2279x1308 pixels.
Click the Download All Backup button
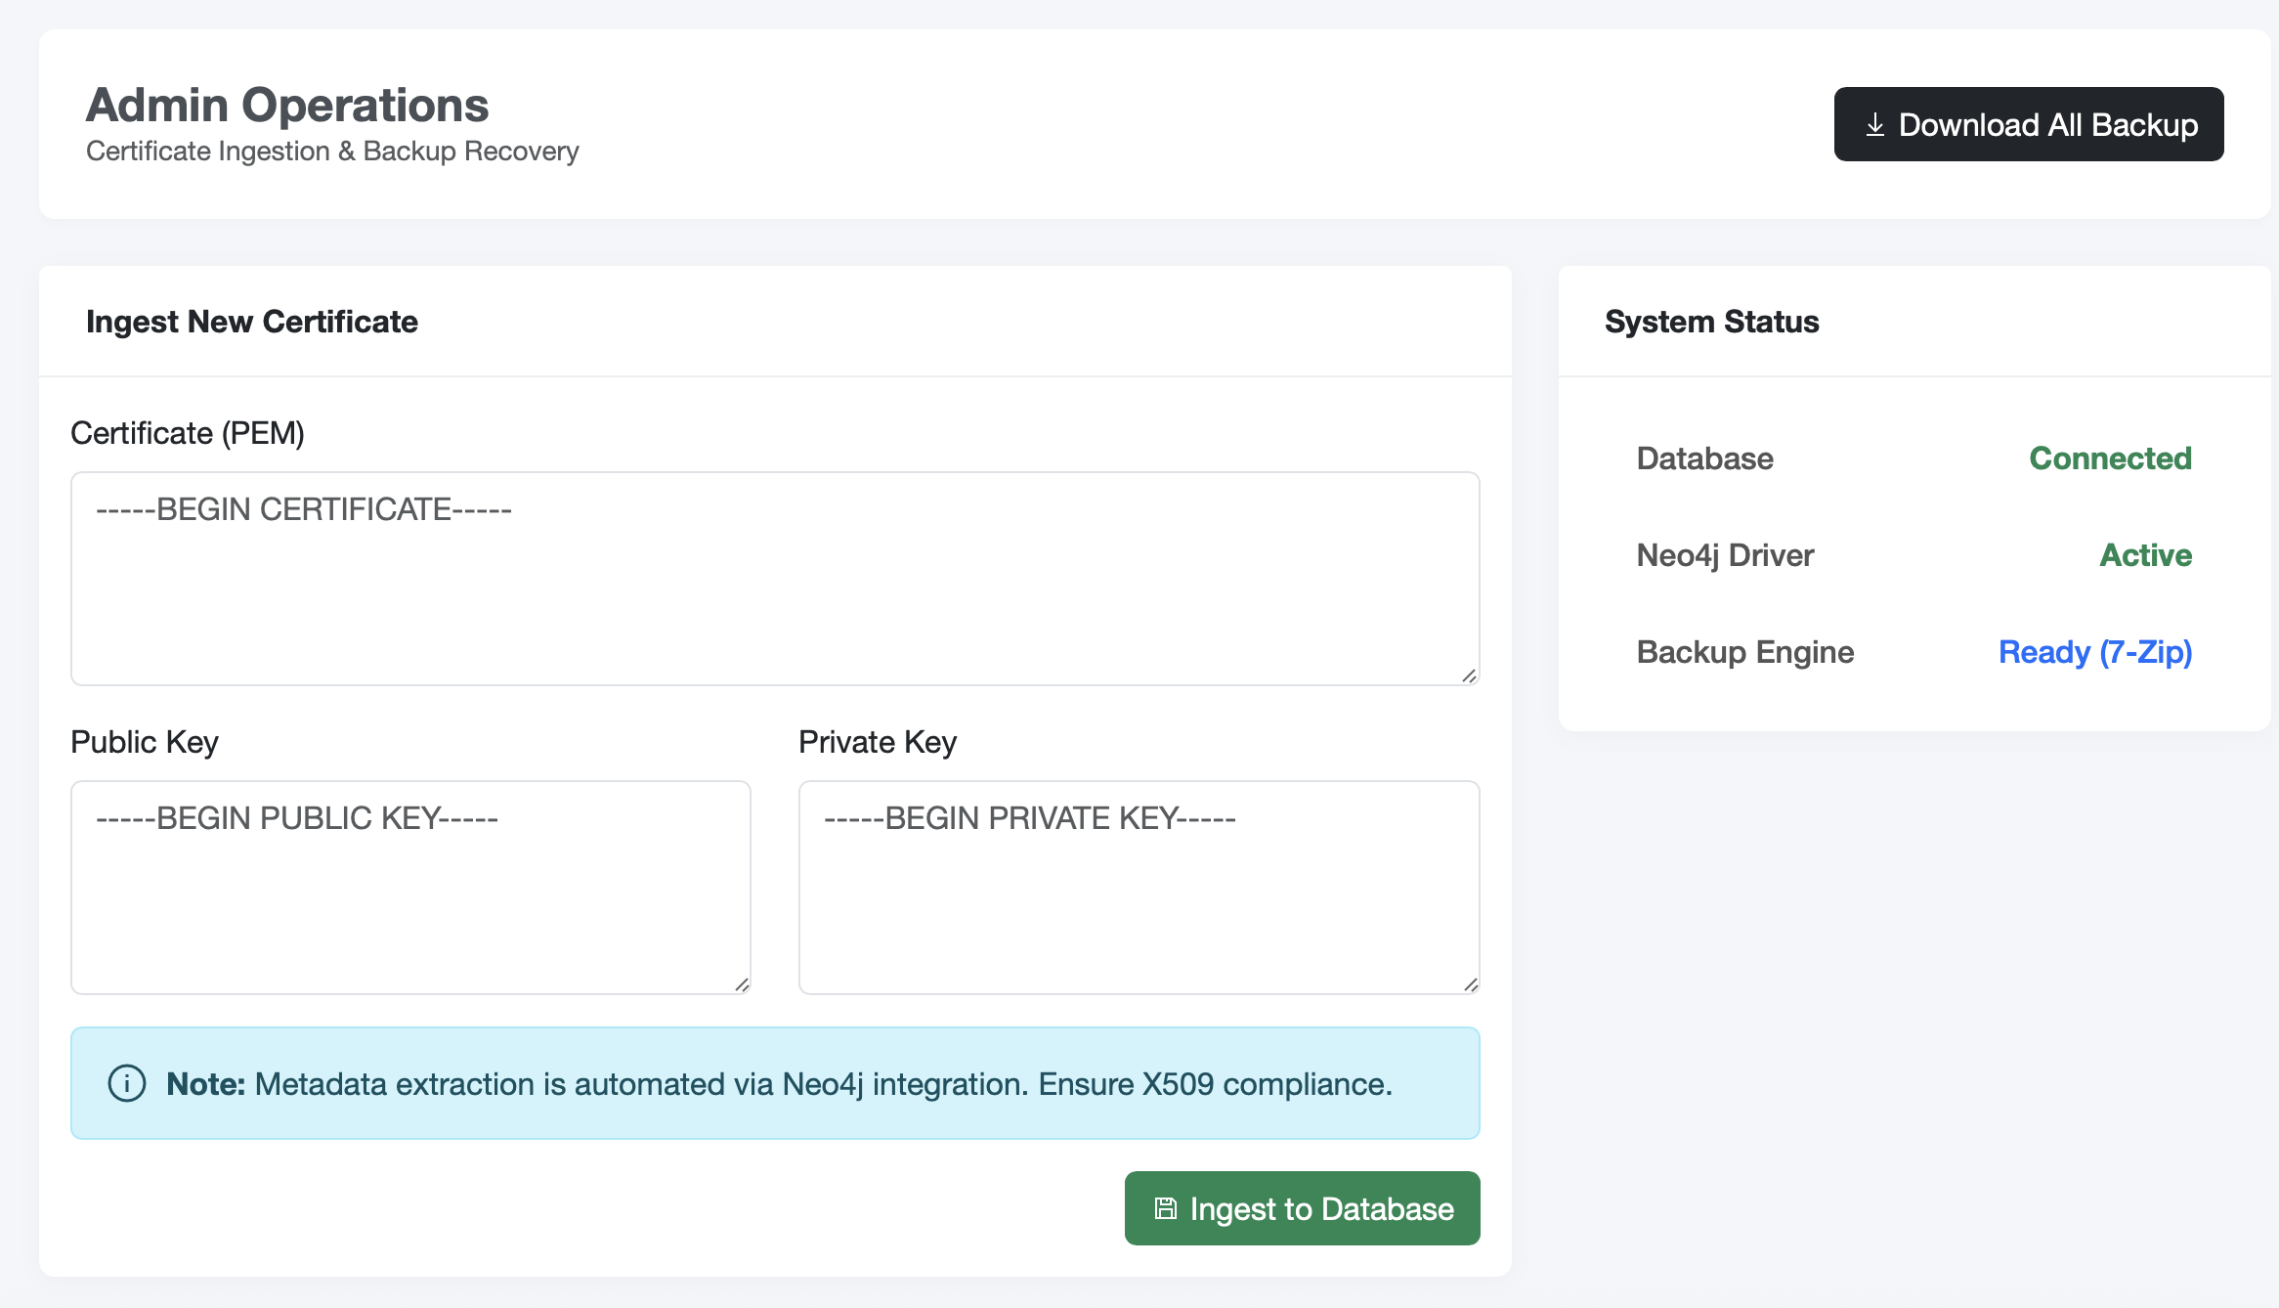(x=2028, y=124)
